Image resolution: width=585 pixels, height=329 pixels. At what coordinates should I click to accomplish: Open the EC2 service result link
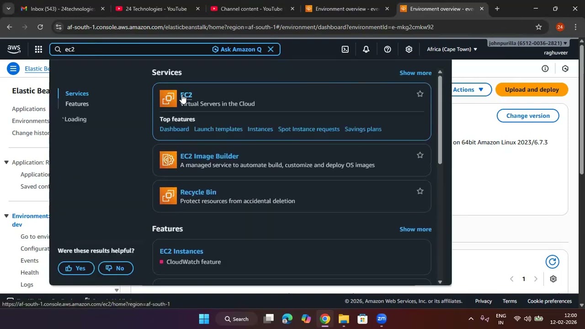pos(186,95)
